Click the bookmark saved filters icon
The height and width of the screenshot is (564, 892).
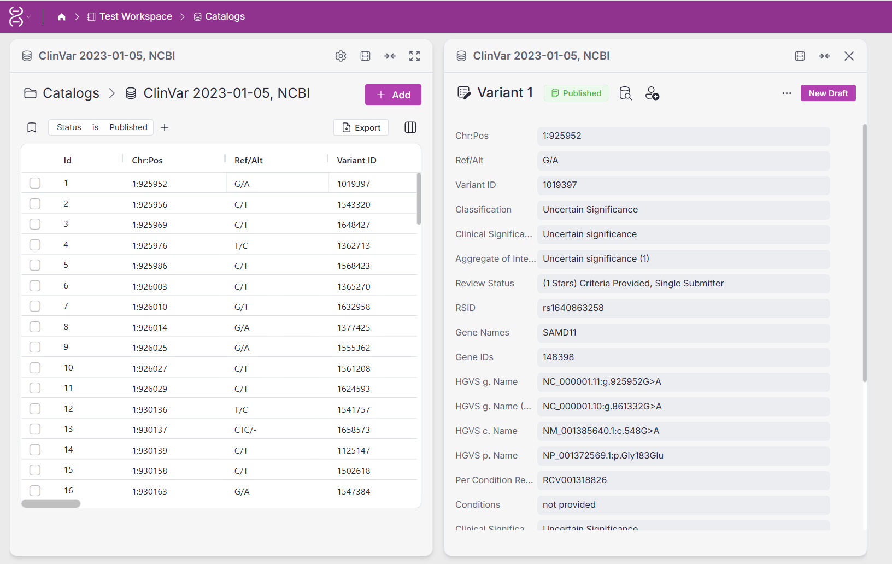(32, 127)
